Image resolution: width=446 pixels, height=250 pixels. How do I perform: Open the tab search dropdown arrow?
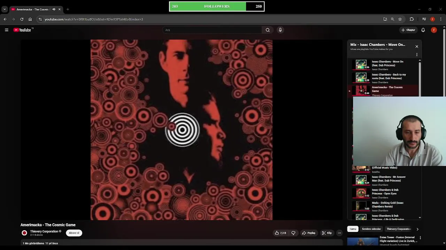point(5,9)
